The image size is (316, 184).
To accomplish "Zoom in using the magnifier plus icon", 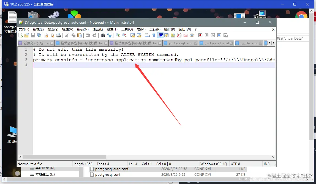I will (118, 35).
